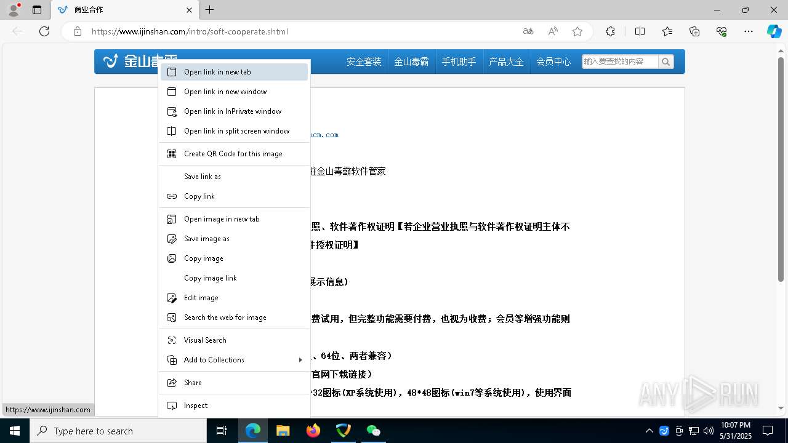Open Microsoft Edge from taskbar

[x=253, y=431]
